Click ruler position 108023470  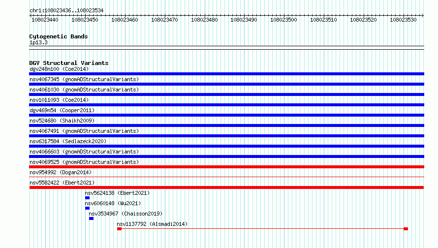(164, 20)
